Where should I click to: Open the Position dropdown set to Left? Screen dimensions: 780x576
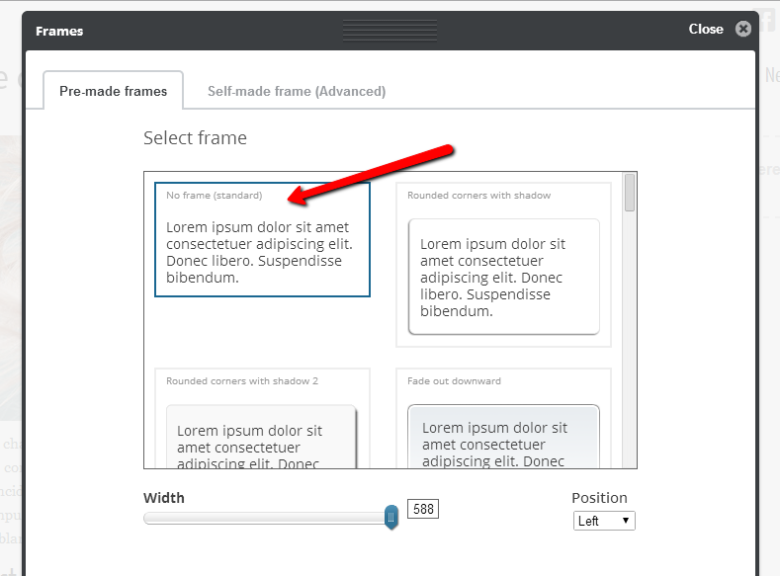point(604,521)
